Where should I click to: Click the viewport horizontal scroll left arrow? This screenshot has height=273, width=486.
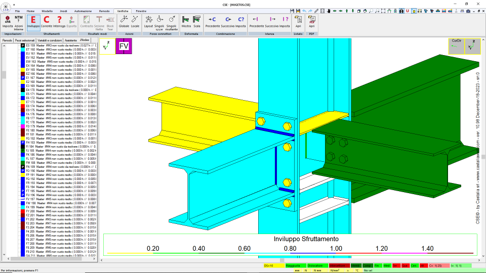[x=102, y=260]
